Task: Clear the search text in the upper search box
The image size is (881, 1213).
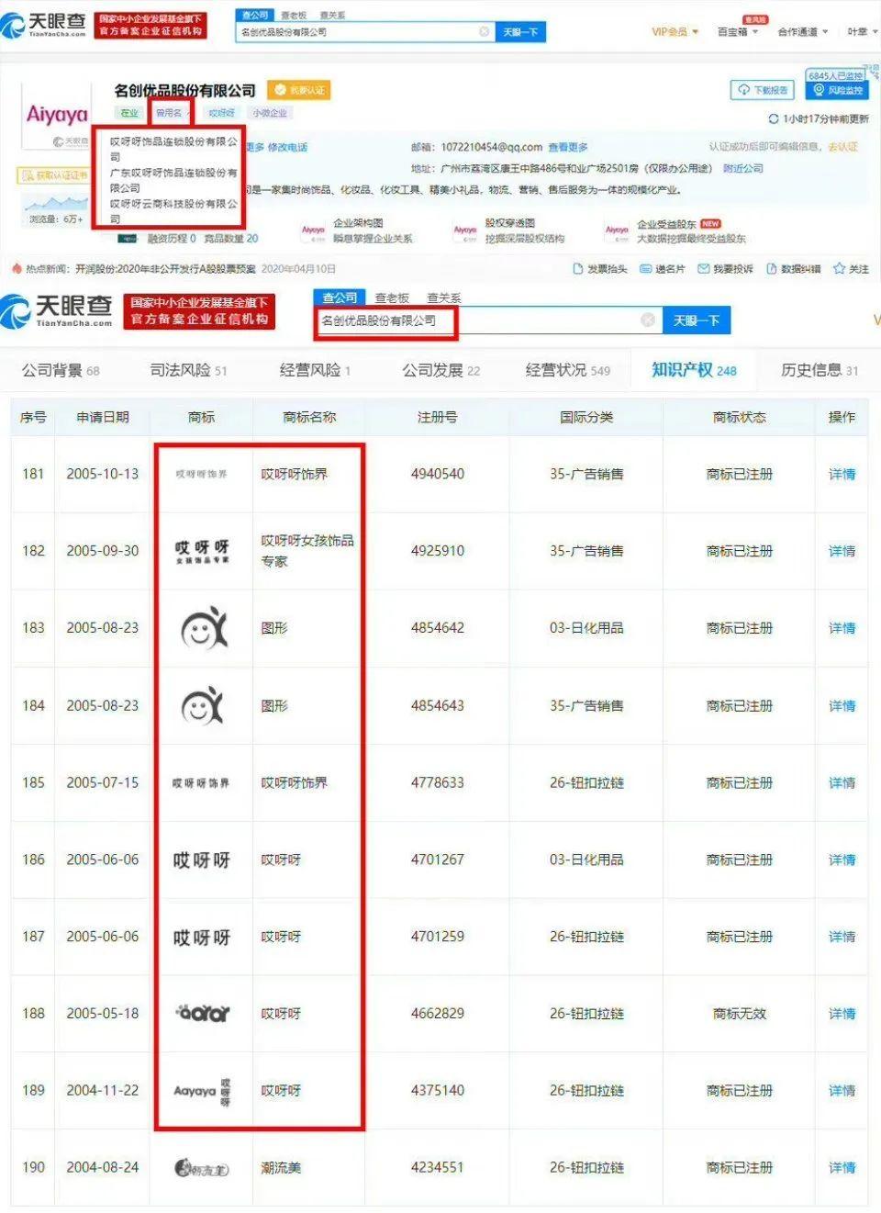Action: coord(485,32)
